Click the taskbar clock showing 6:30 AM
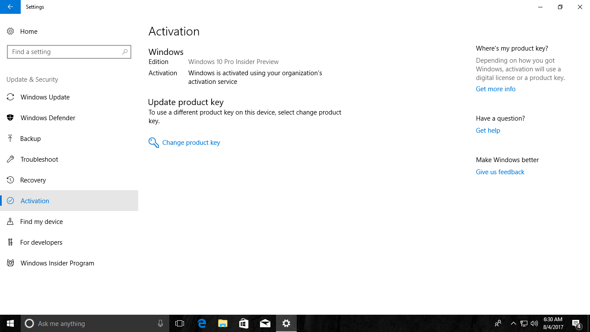 click(553, 323)
